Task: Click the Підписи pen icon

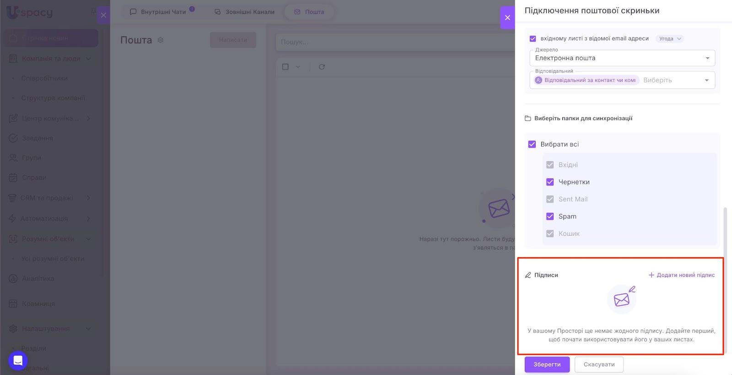Action: [528, 275]
